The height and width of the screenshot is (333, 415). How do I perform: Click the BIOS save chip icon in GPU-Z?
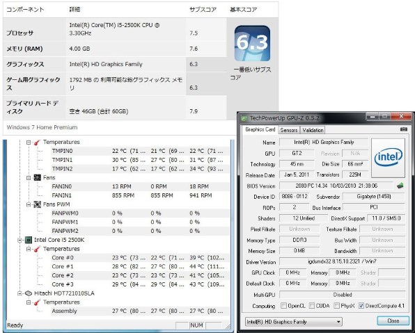[x=400, y=186]
